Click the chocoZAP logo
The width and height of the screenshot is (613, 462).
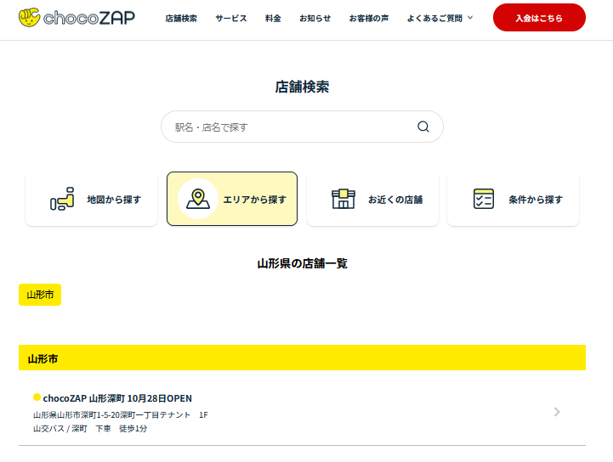click(77, 17)
